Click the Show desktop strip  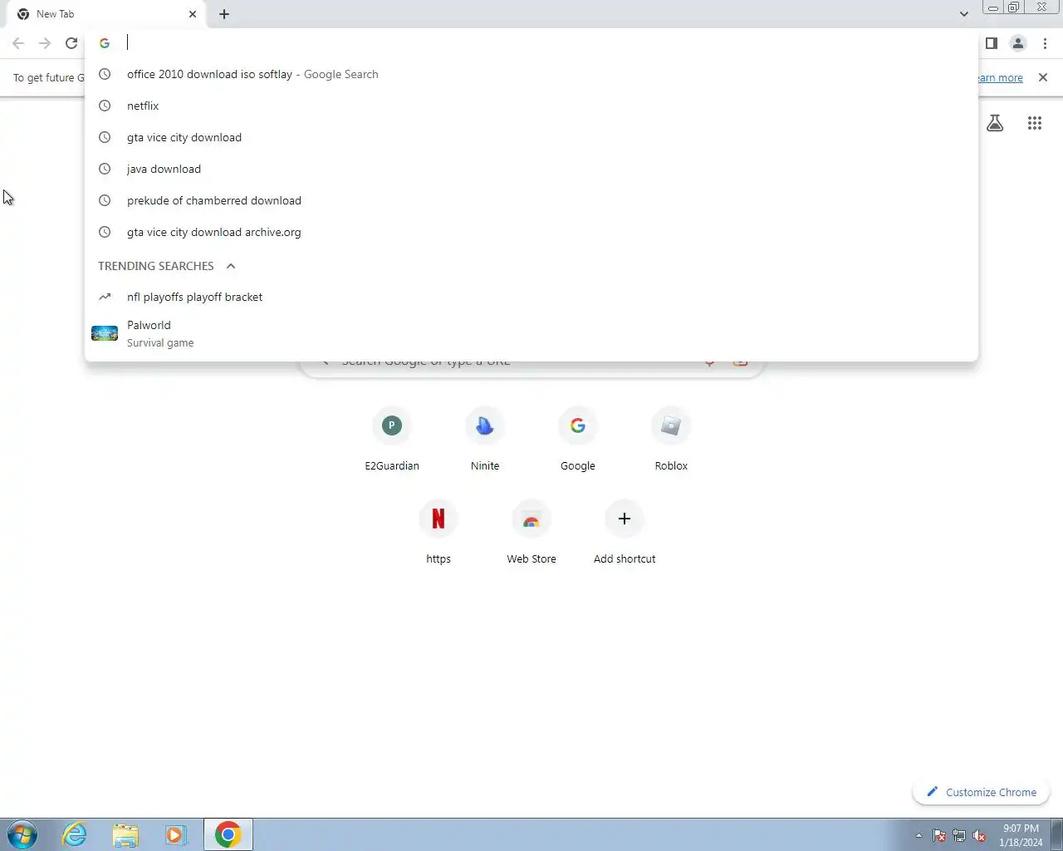1057,834
